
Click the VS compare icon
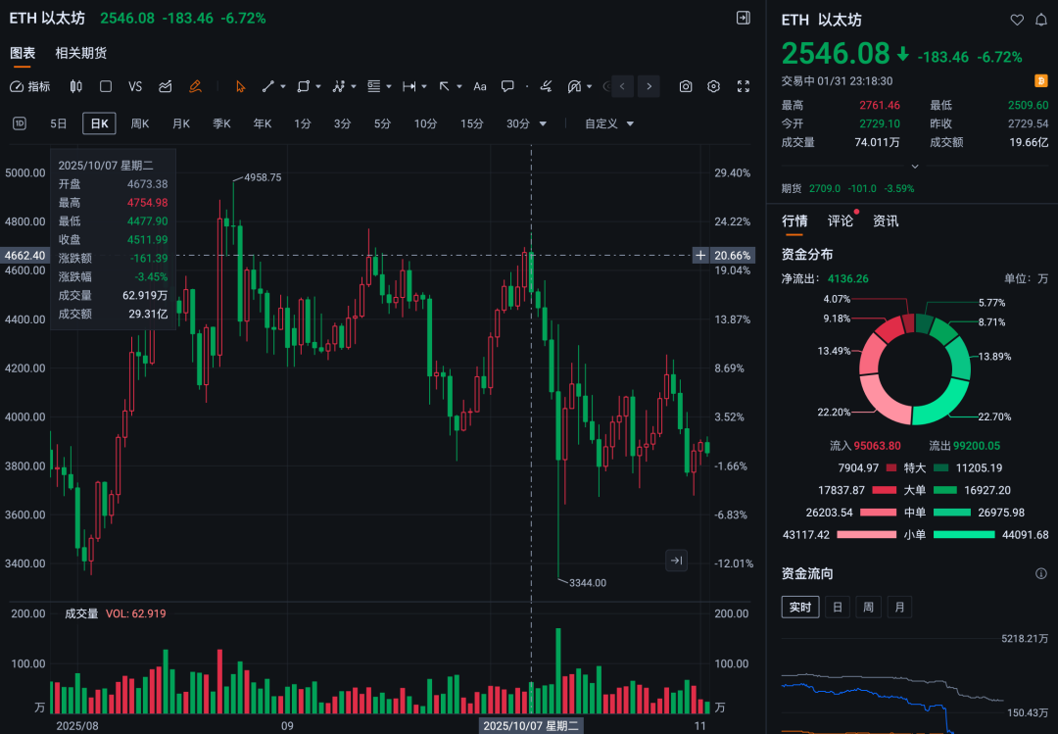pos(135,86)
